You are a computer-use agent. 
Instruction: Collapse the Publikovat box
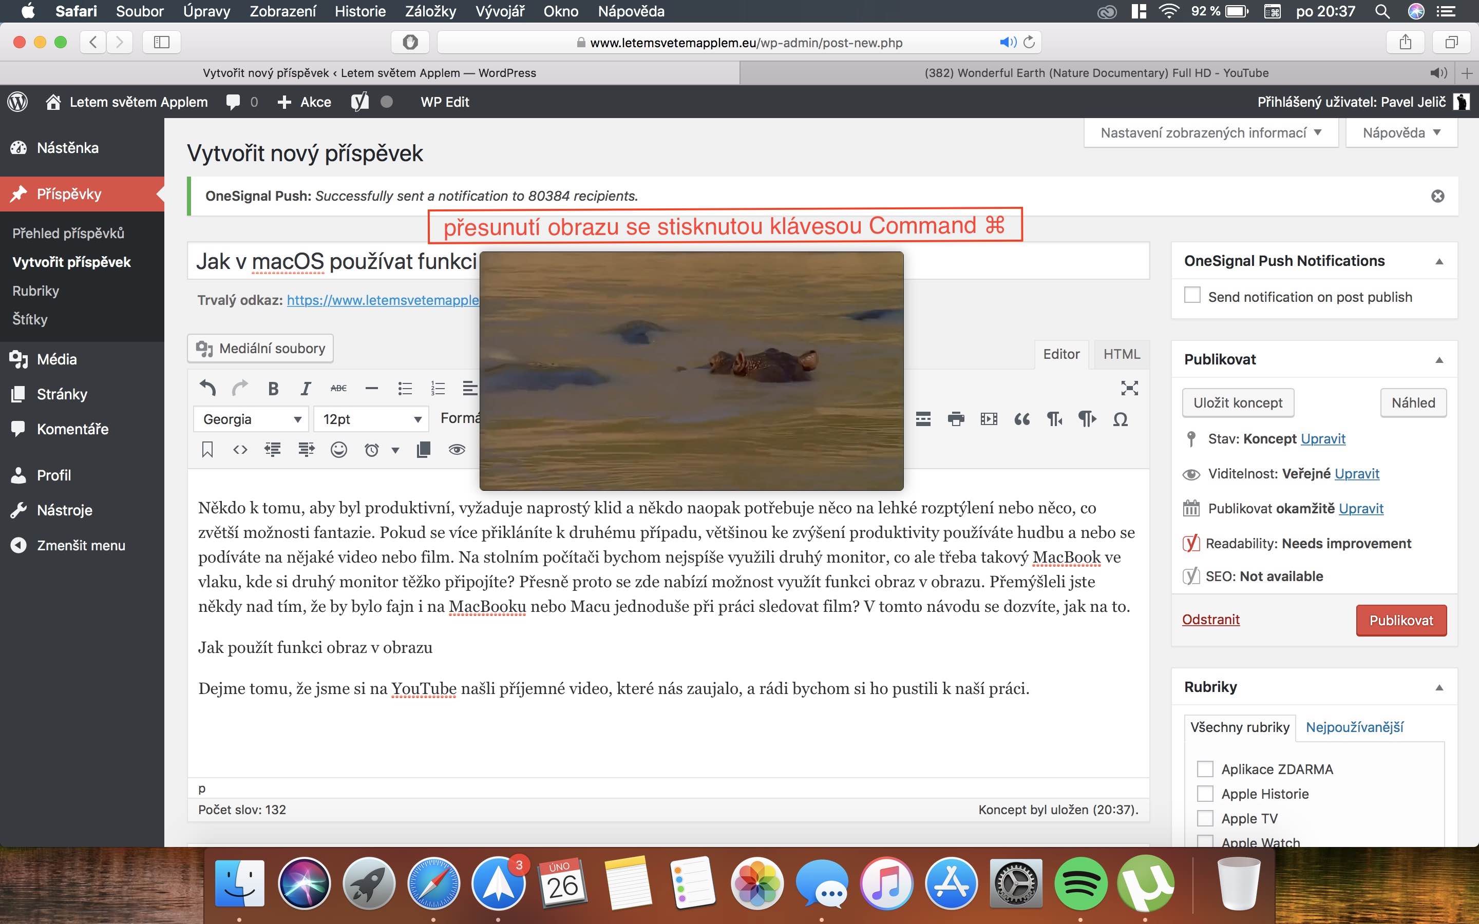[1439, 360]
